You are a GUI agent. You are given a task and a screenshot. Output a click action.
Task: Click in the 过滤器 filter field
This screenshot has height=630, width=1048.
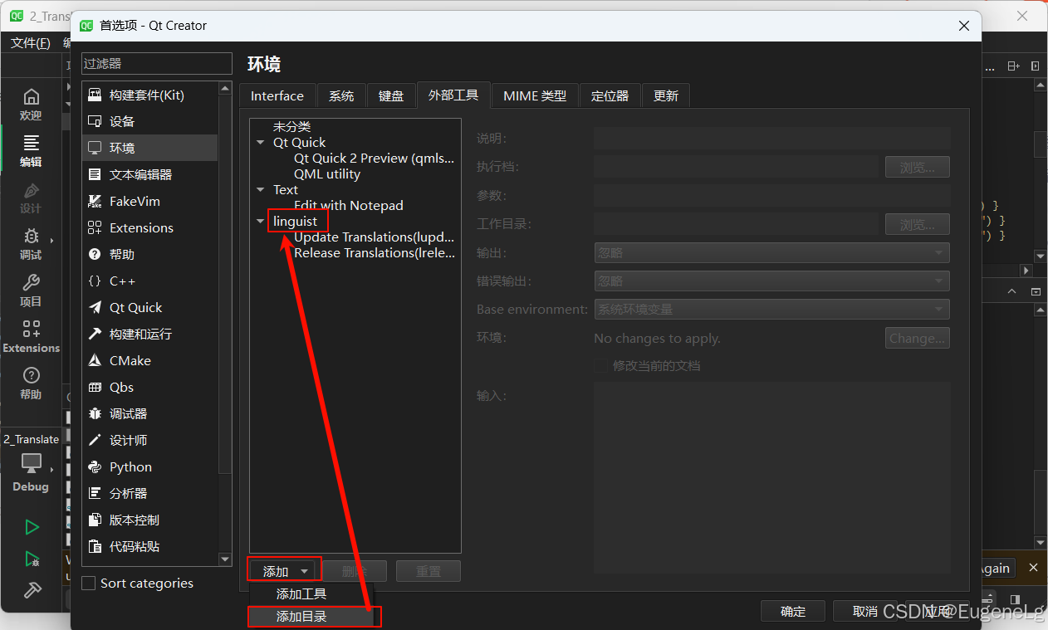point(157,64)
